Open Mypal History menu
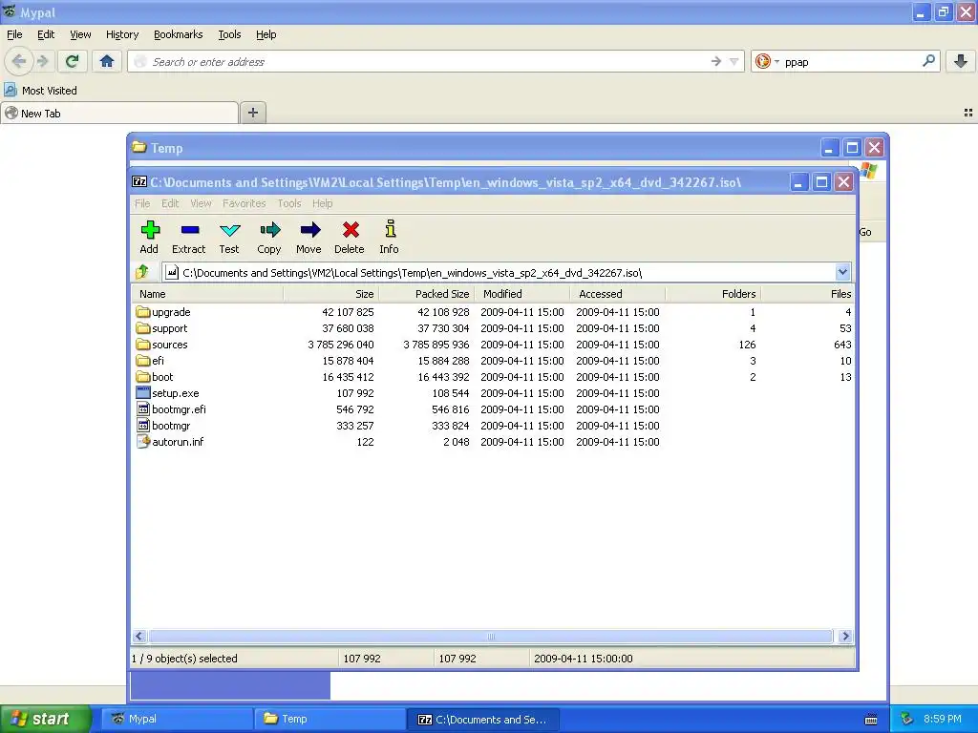This screenshot has width=978, height=733. pos(122,34)
